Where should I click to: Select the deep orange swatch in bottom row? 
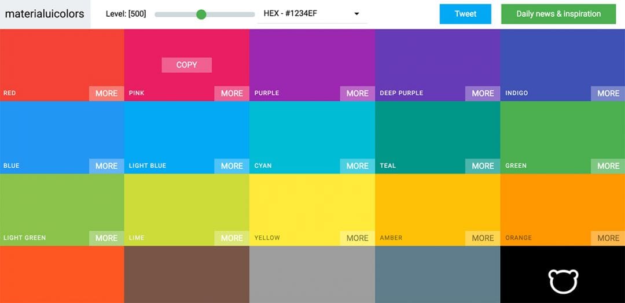pos(62,274)
